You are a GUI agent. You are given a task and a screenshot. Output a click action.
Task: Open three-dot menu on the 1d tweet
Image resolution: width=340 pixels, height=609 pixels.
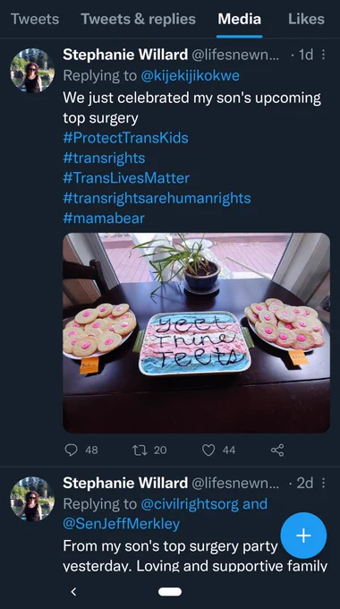pyautogui.click(x=323, y=55)
